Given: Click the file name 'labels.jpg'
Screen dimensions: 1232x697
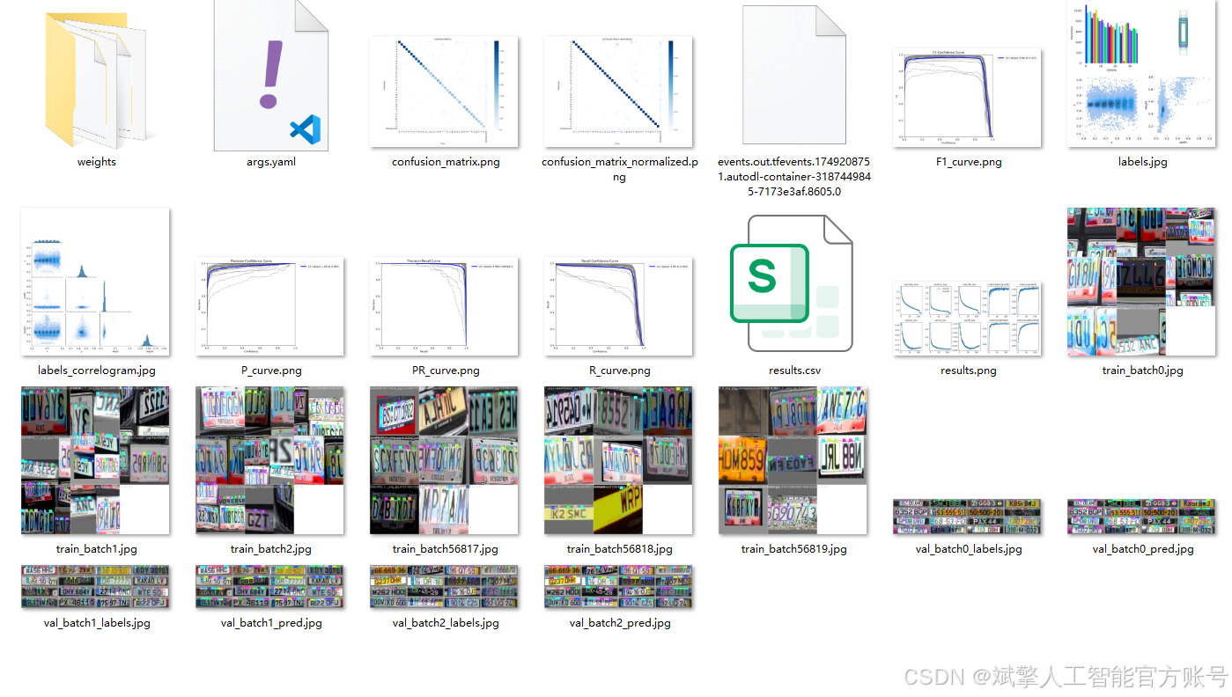Looking at the screenshot, I should (1143, 162).
